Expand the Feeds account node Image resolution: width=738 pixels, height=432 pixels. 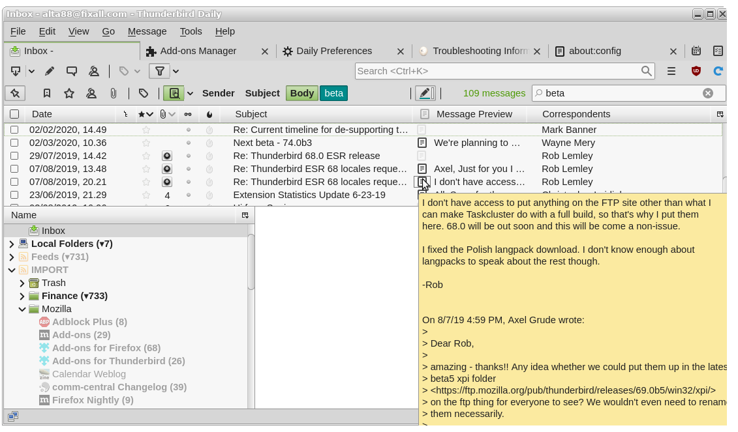tap(12, 257)
